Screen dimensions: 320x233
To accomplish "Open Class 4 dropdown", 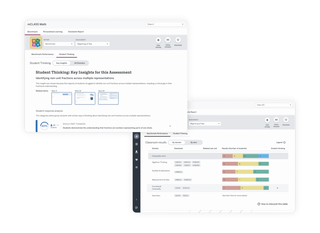I will pyautogui.click(x=165, y=24).
